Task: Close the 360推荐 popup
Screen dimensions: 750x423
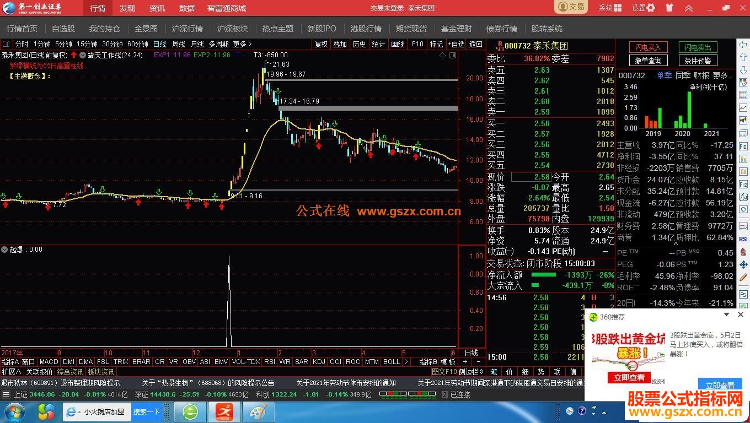Action: tap(741, 314)
